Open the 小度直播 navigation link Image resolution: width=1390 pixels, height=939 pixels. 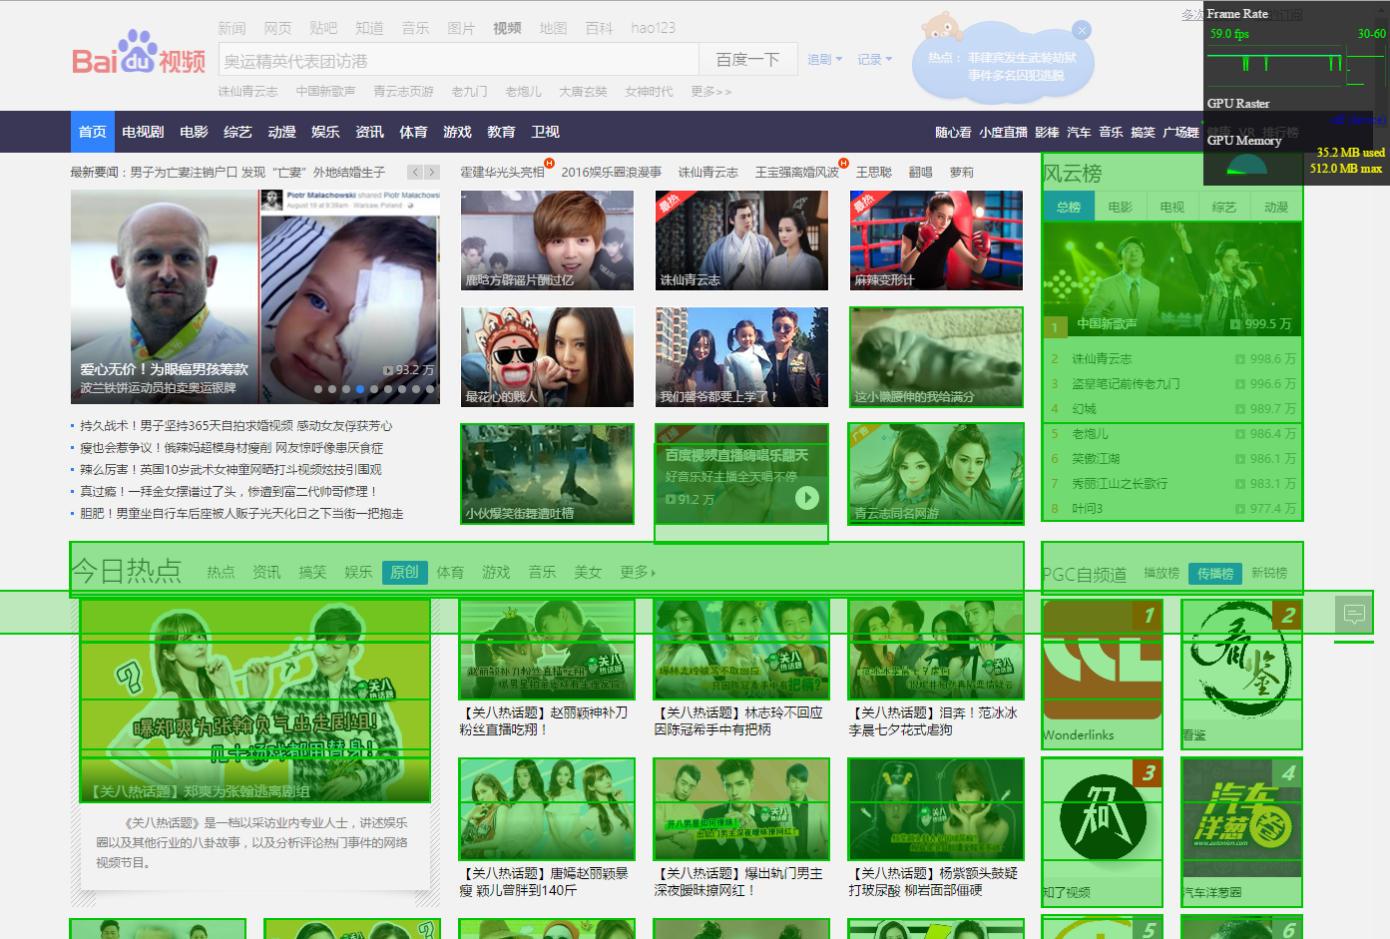(1003, 132)
